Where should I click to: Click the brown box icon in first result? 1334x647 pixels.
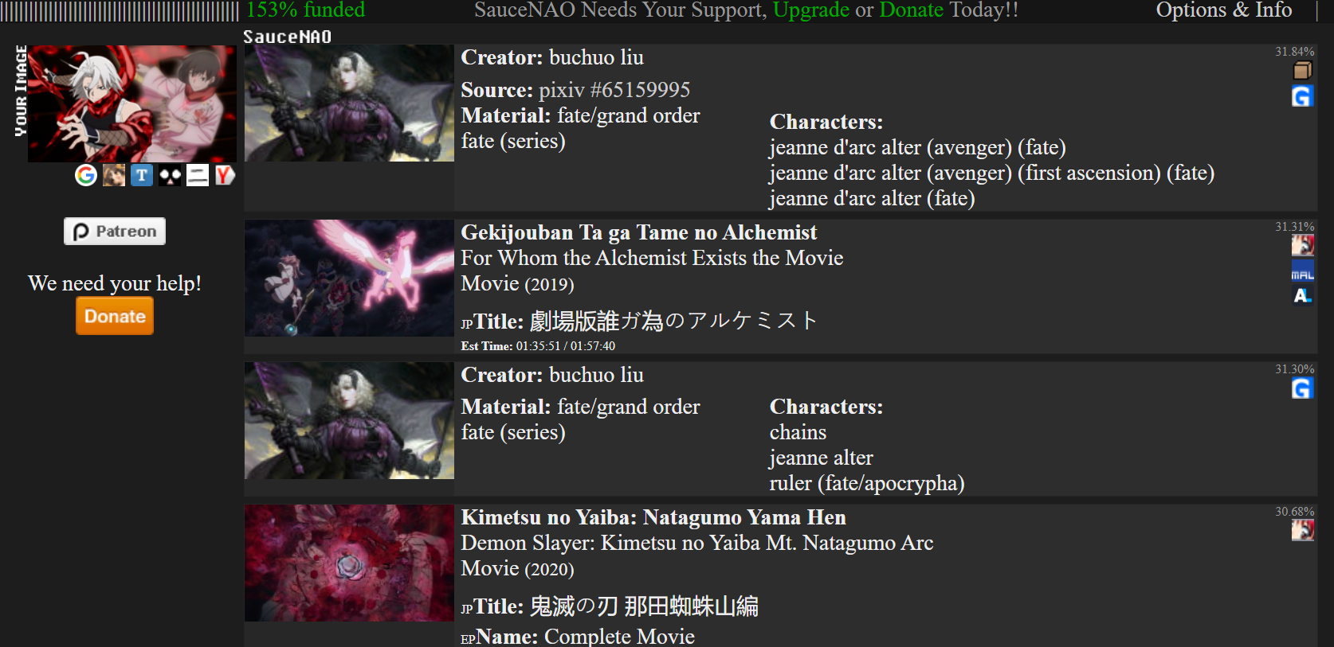(x=1302, y=71)
